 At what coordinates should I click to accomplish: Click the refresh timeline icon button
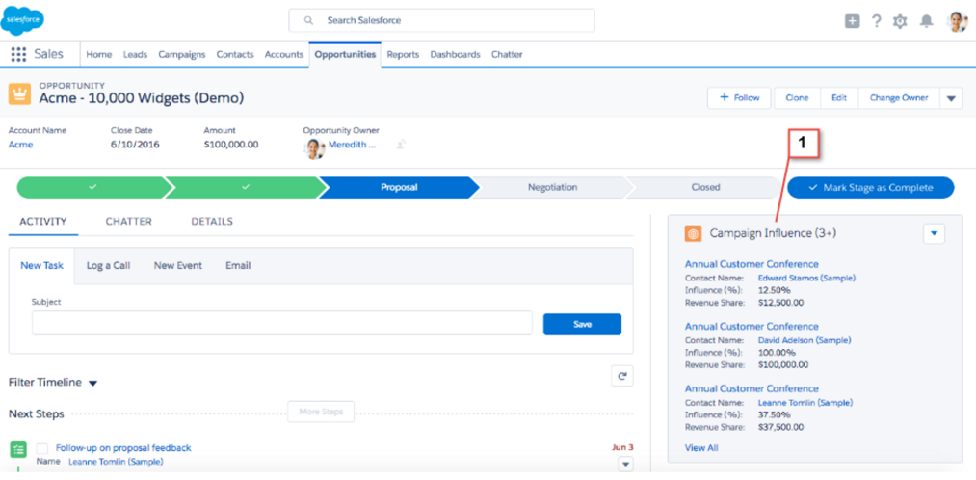(621, 375)
